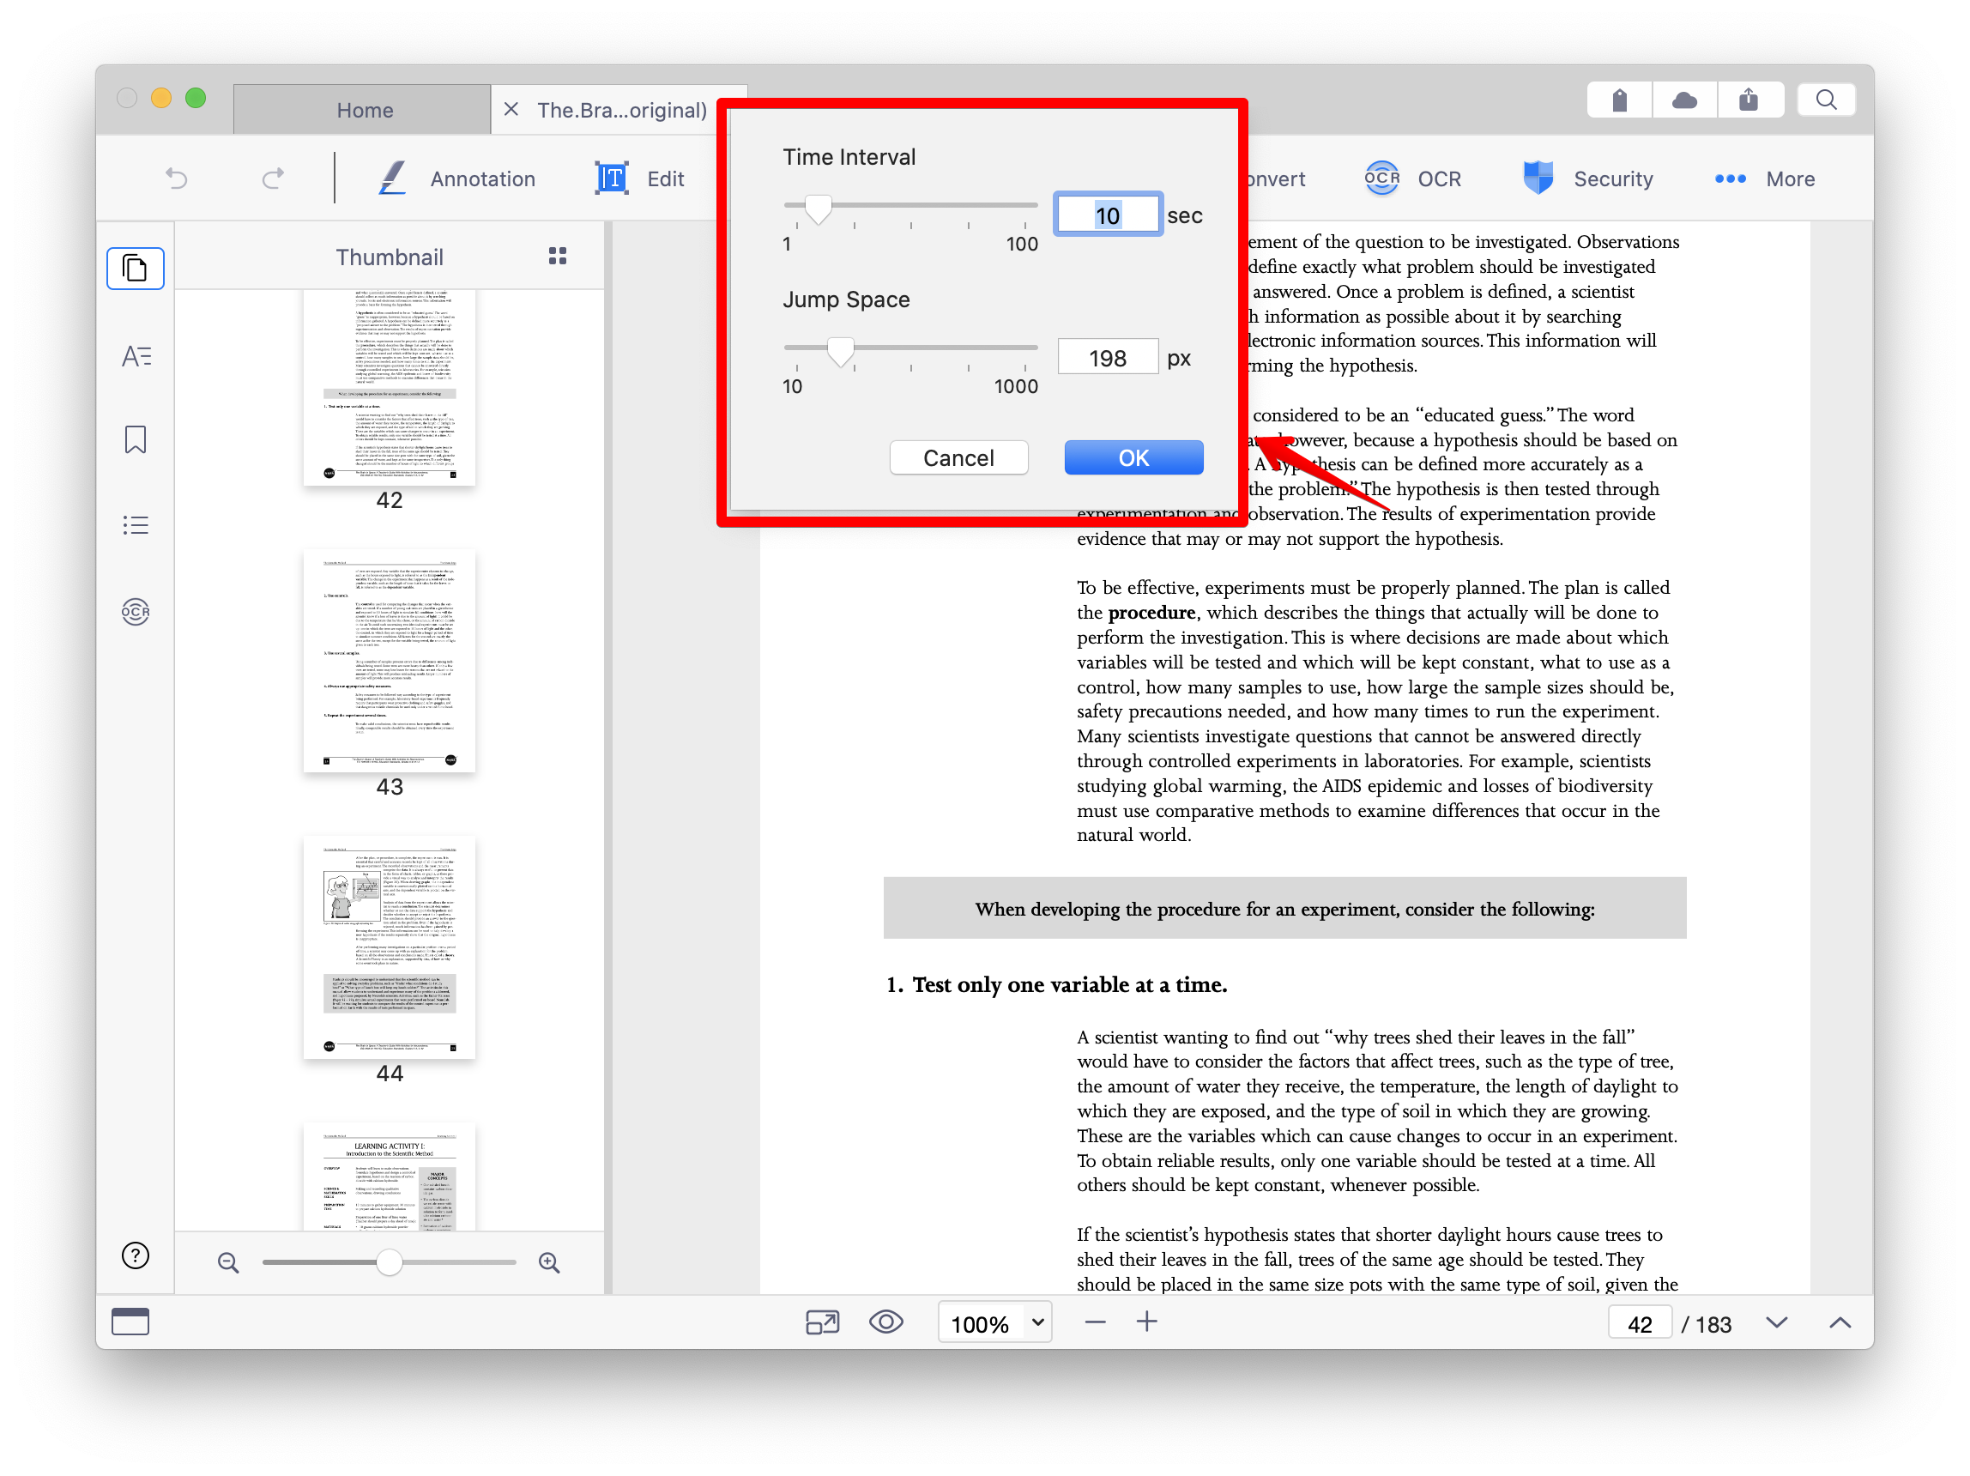Screen dimensions: 1970x1476
Task: Toggle the bottom-left panel layout icon
Action: point(131,1322)
